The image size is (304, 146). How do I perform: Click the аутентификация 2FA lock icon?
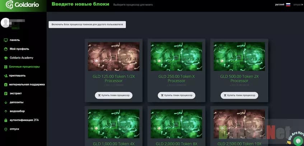(6, 120)
